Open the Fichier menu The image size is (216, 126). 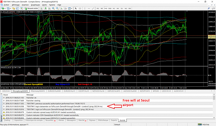(x=6, y=5)
